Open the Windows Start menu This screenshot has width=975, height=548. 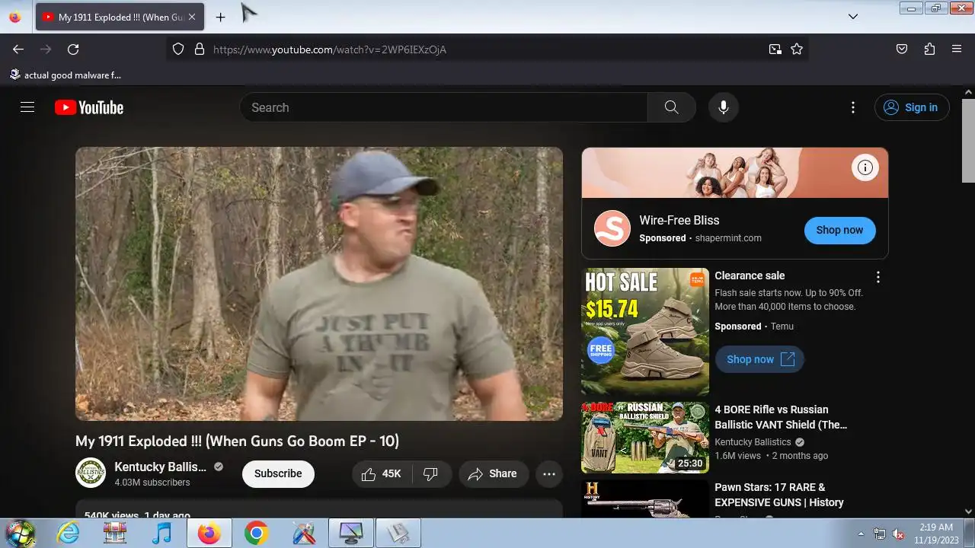pos(20,533)
